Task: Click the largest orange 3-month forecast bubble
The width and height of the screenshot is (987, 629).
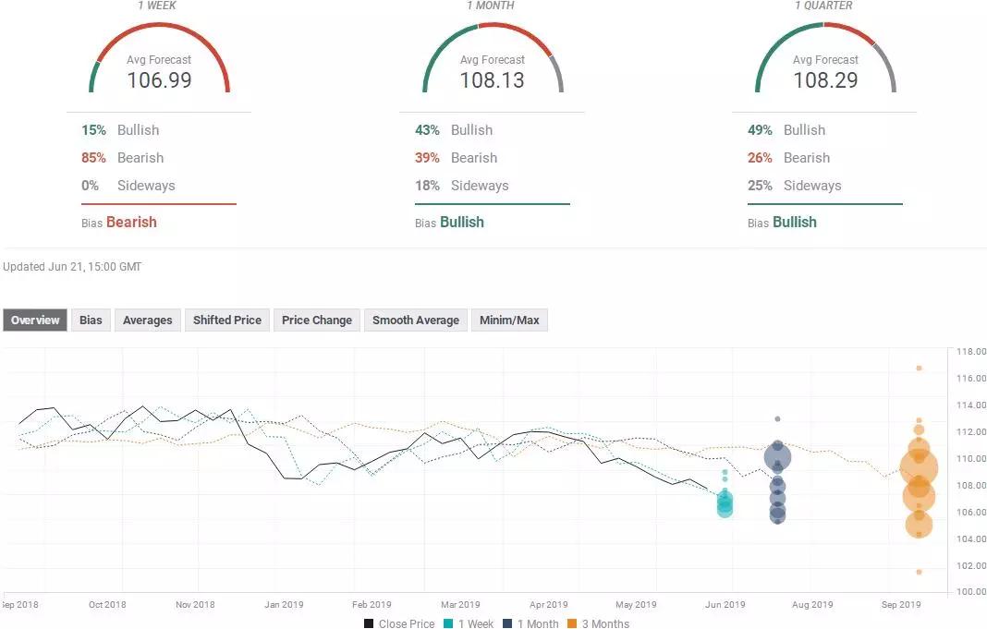Action: tap(919, 468)
